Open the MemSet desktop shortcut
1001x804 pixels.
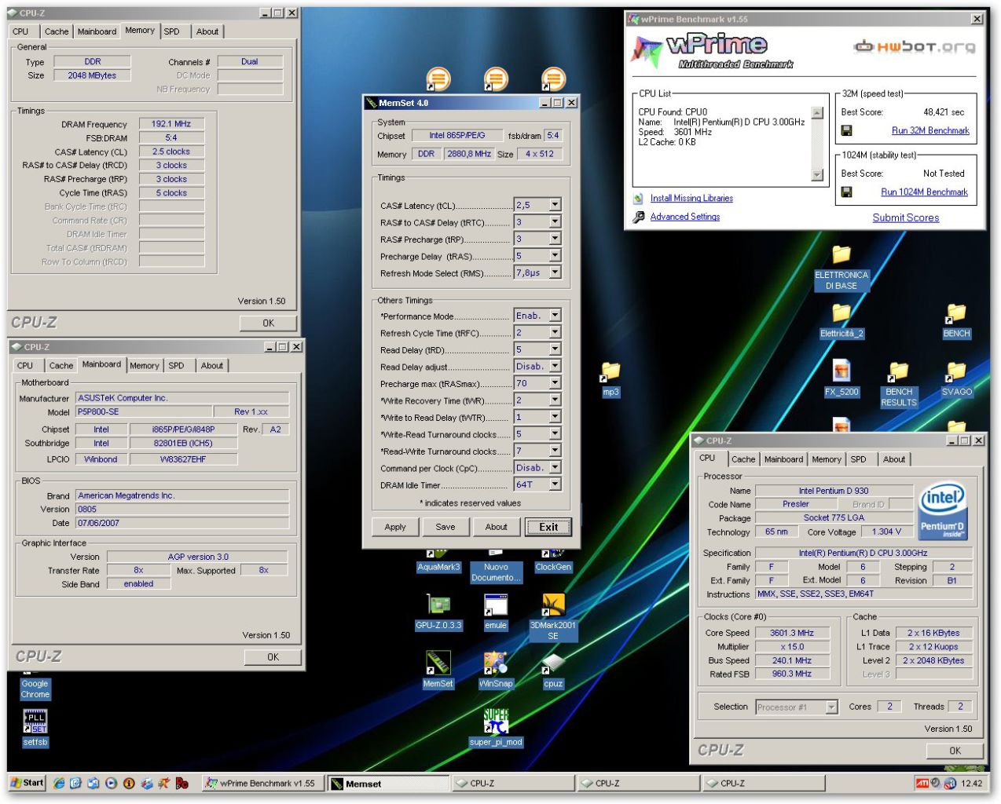click(438, 670)
